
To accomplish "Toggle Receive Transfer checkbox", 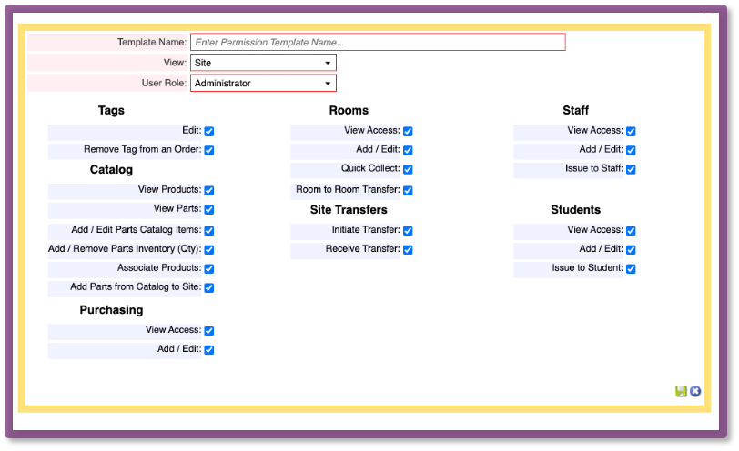I will pos(408,249).
